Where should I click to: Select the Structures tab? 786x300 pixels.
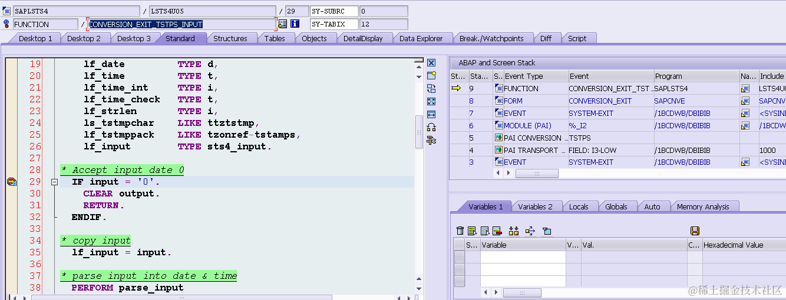click(230, 38)
